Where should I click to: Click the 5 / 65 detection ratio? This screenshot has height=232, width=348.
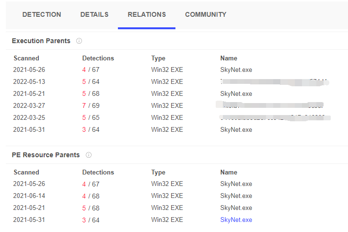coord(91,118)
